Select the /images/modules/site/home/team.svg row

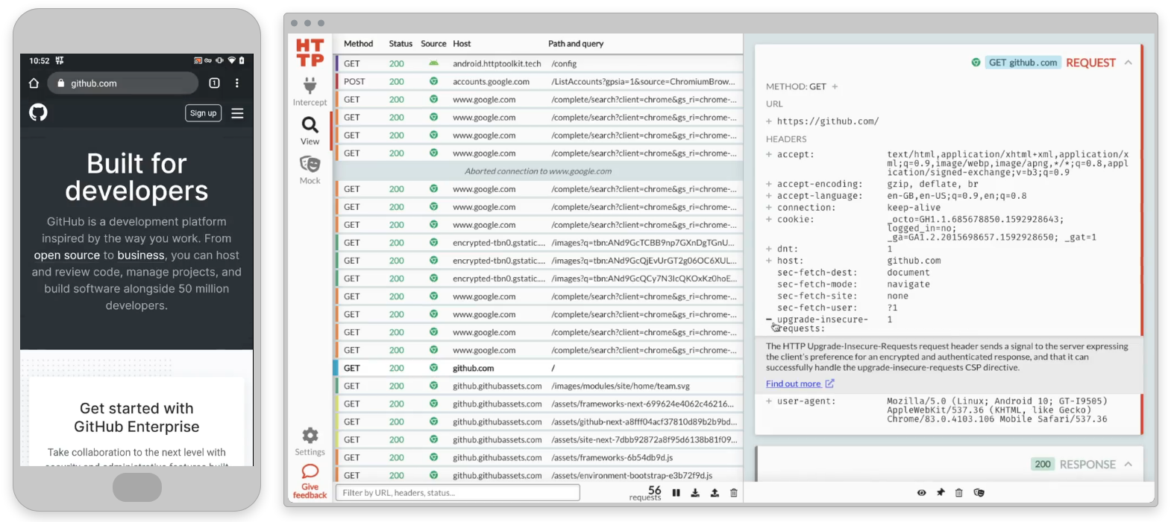538,386
